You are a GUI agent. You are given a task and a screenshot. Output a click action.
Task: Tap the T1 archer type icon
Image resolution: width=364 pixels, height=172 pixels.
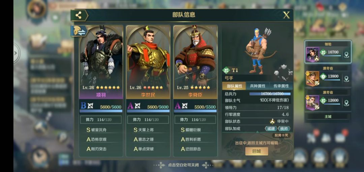(226, 70)
